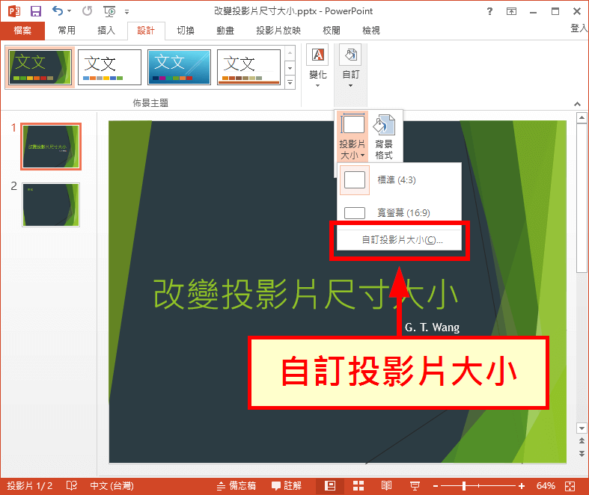Viewport: 589px width, 495px height.
Task: Click 中文 (台灣) language indicator
Action: tap(112, 486)
